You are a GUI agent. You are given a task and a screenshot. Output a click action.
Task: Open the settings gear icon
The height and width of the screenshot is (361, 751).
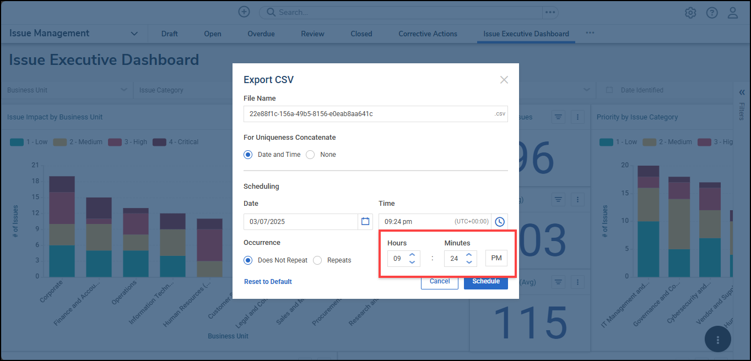coord(690,13)
